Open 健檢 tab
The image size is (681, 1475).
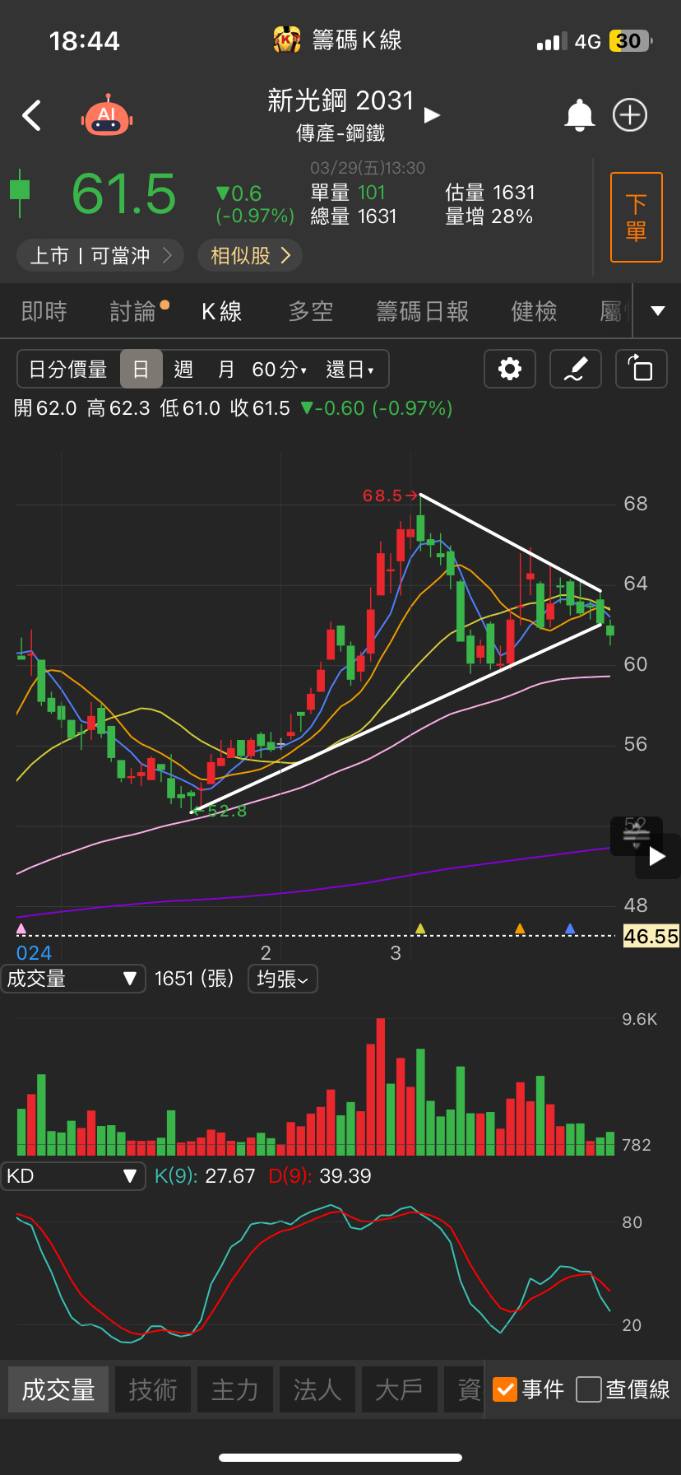click(535, 311)
